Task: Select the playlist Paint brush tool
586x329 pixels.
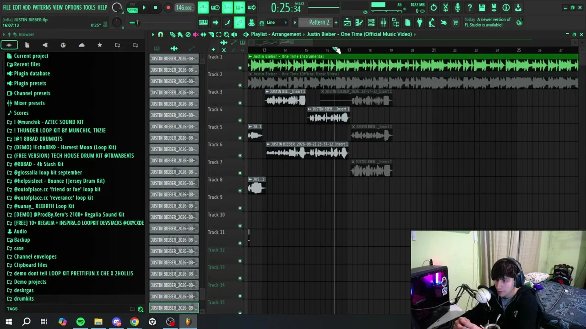Action: tap(180, 35)
